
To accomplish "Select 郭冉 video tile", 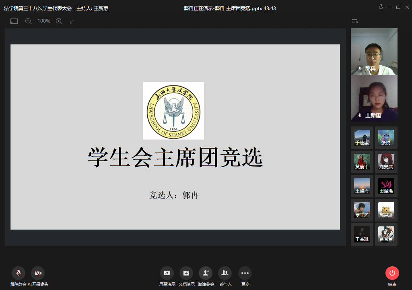I will tap(374, 52).
